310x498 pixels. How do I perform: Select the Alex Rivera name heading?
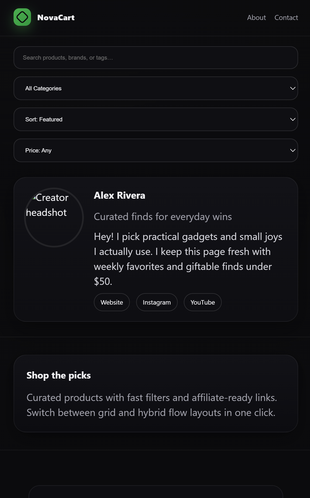pos(119,195)
